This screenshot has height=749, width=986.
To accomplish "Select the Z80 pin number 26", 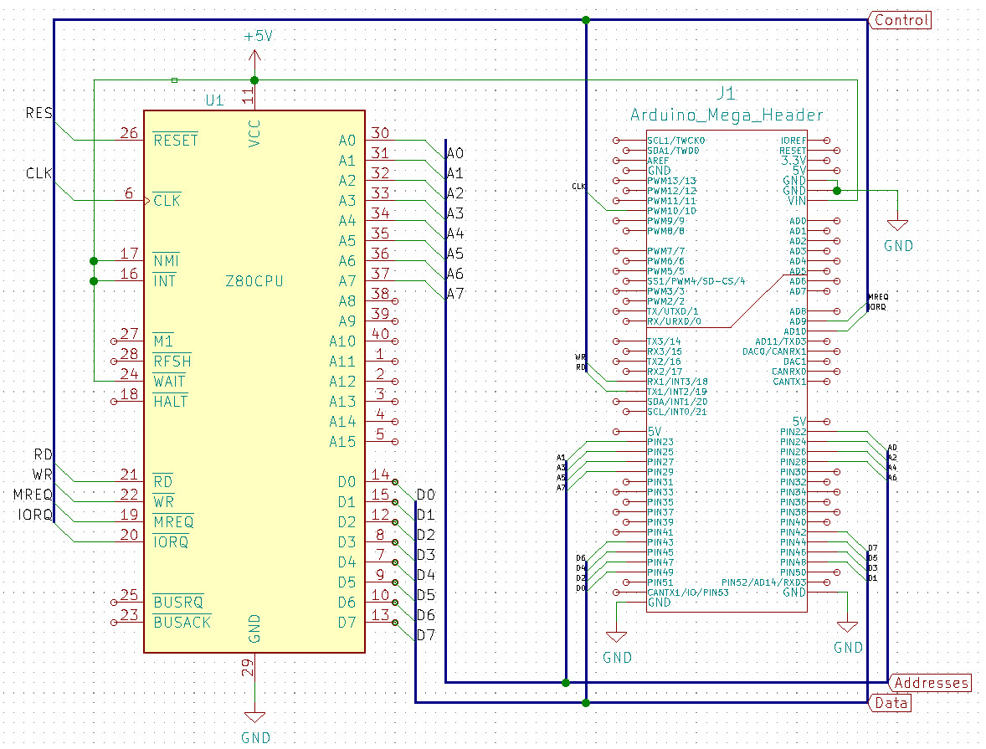I will point(129,133).
